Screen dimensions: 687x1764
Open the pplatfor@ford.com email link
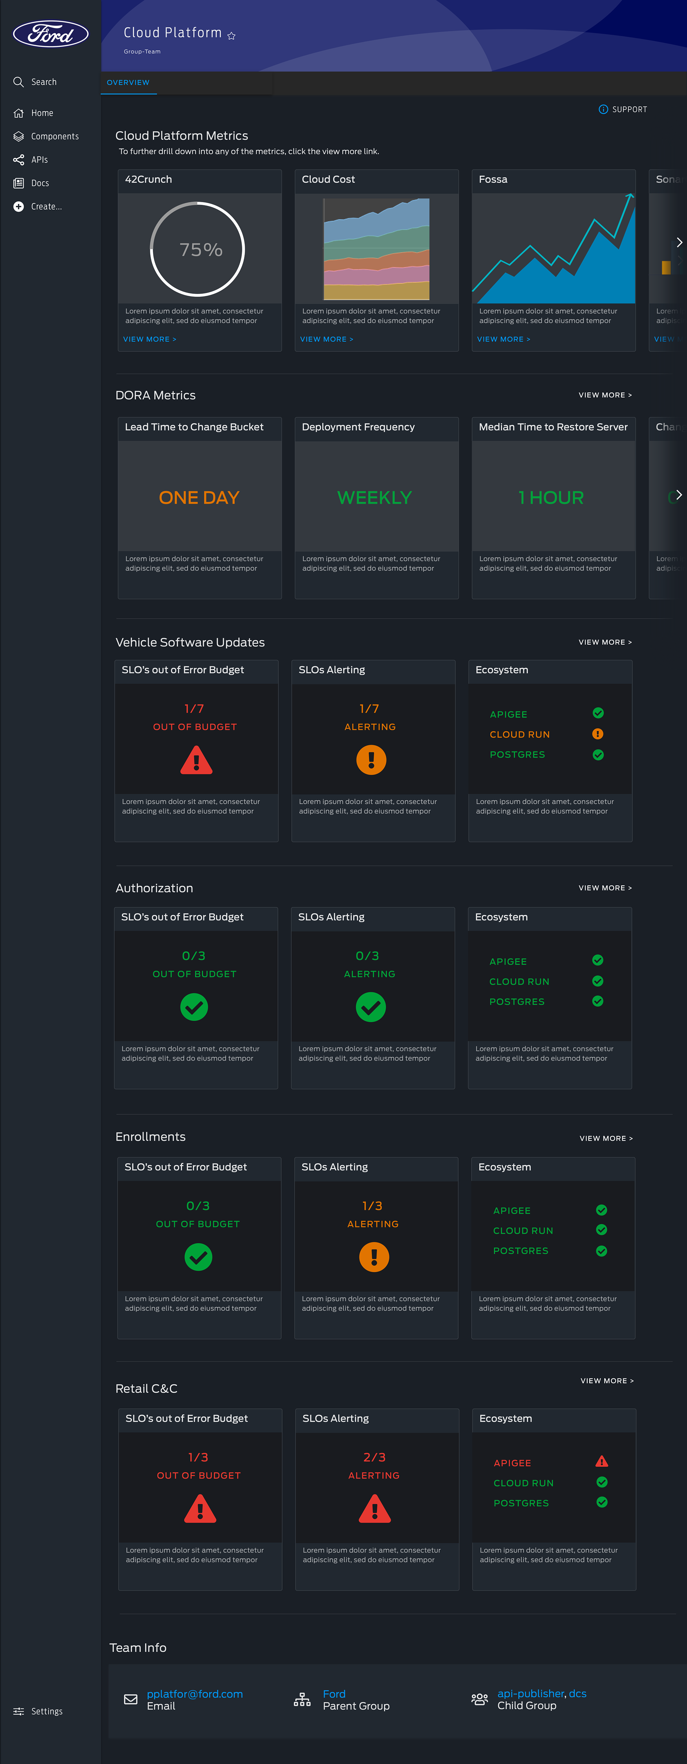[195, 1693]
